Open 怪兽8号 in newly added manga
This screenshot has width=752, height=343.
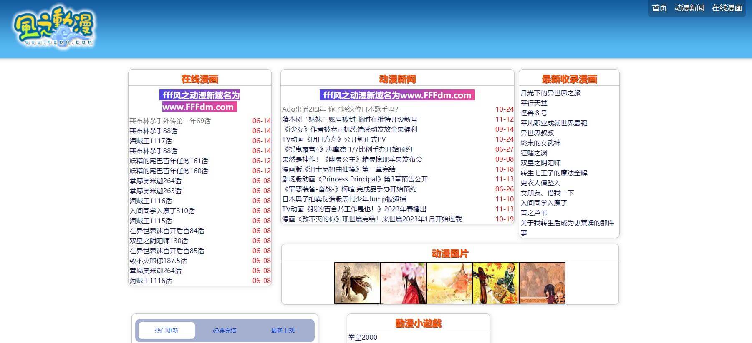pos(533,113)
